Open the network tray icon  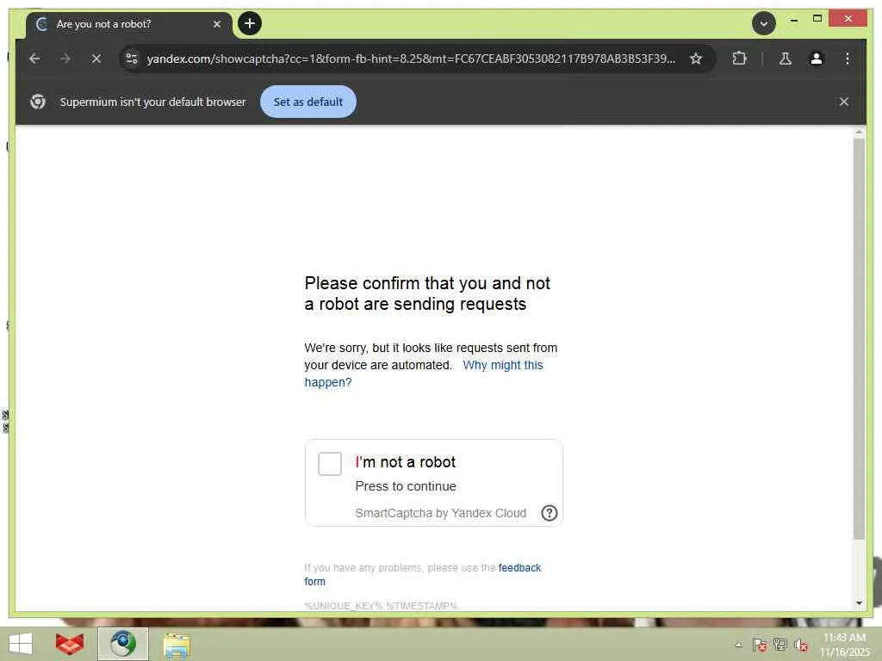point(780,645)
